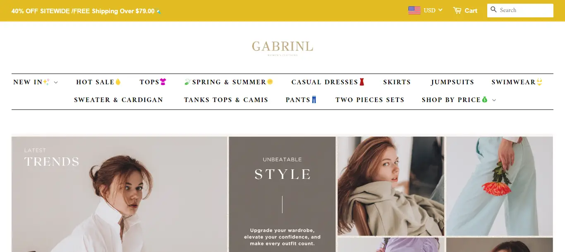Click the money bag icon on Shop by Price
Screen dimensions: 565x252
[x=485, y=100]
